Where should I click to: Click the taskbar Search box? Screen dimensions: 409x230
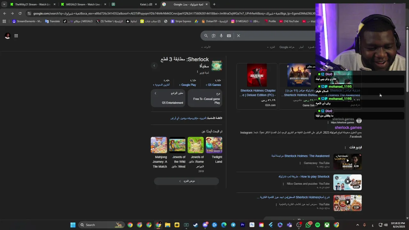pos(101,225)
